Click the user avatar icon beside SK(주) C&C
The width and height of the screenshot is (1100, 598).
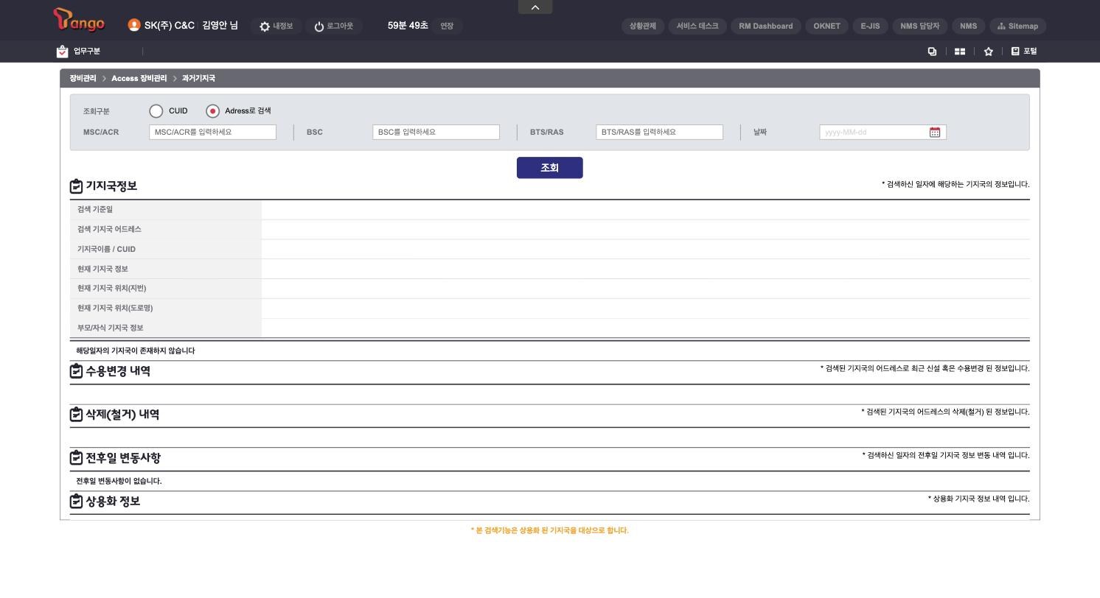[134, 25]
